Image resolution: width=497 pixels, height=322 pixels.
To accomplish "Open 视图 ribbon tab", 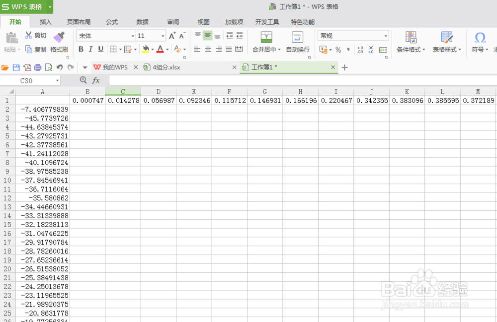I will 203,22.
